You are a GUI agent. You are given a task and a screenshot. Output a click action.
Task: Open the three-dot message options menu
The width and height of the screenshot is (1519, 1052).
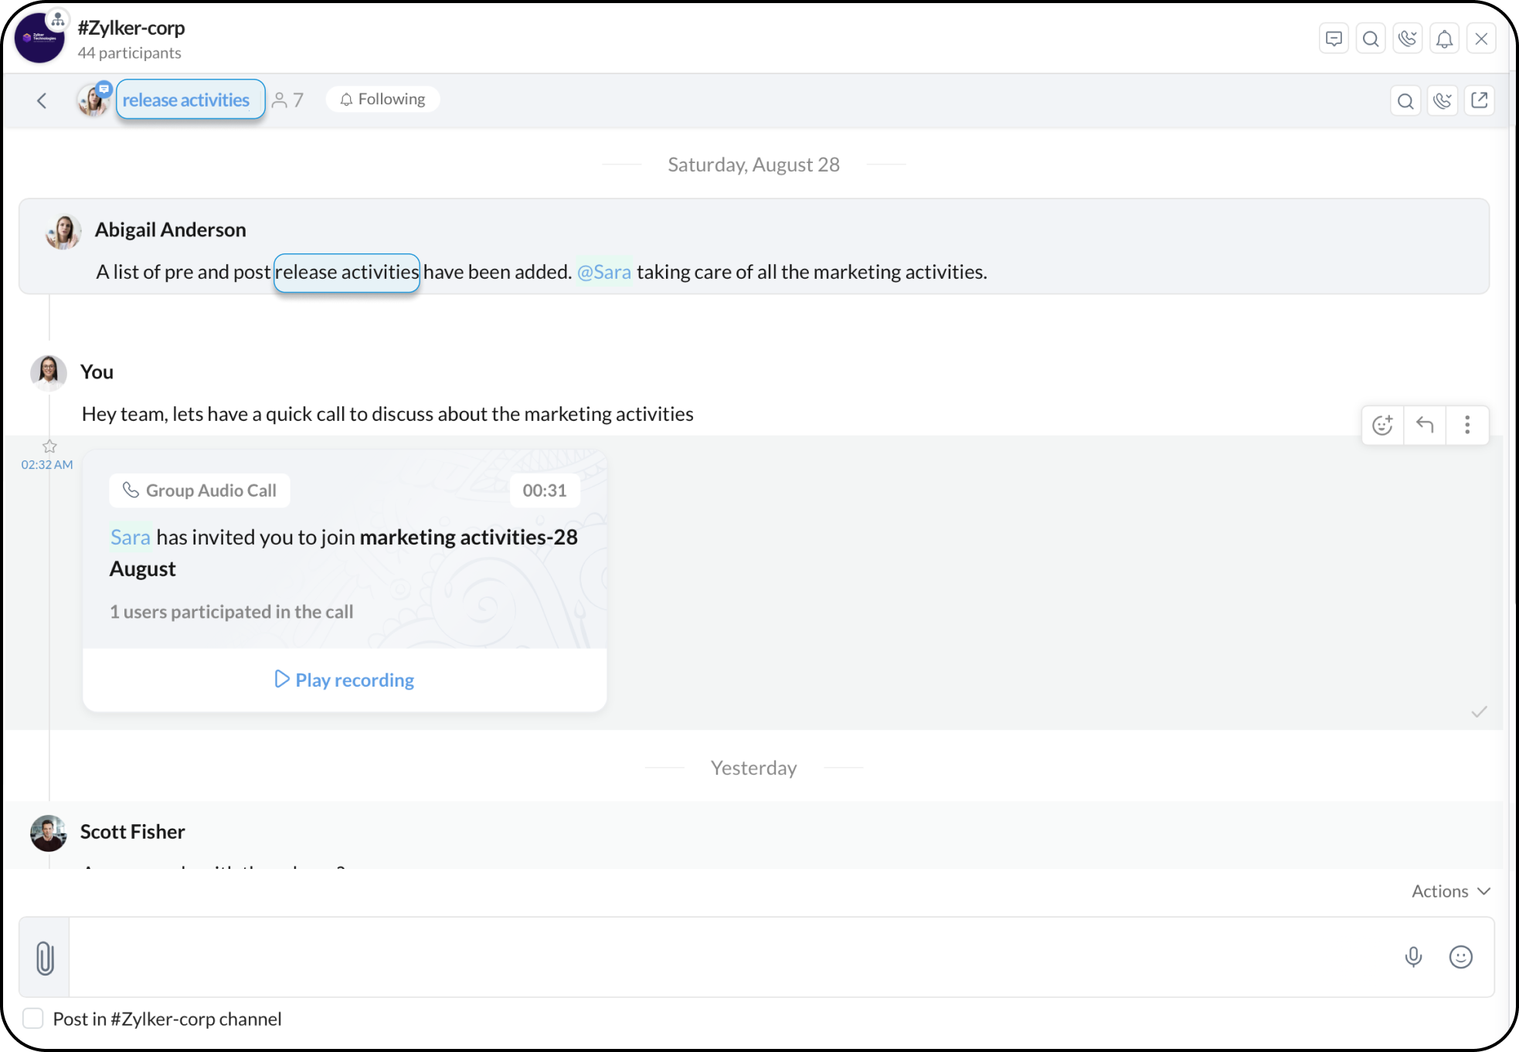pos(1466,425)
